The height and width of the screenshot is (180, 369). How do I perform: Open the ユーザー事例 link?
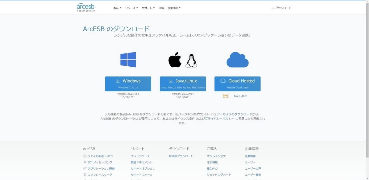pos(253,175)
